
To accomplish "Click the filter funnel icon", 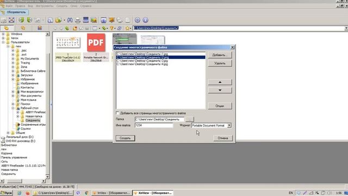I will [x=111, y=28].
